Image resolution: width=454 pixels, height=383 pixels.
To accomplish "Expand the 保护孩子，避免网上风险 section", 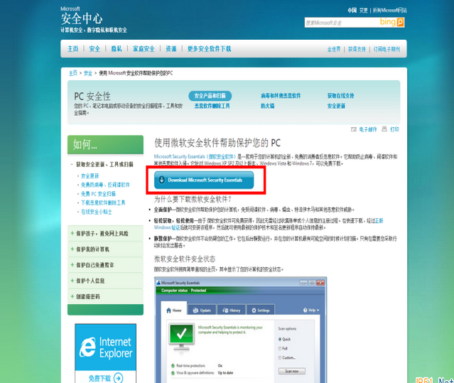I will 72,233.
